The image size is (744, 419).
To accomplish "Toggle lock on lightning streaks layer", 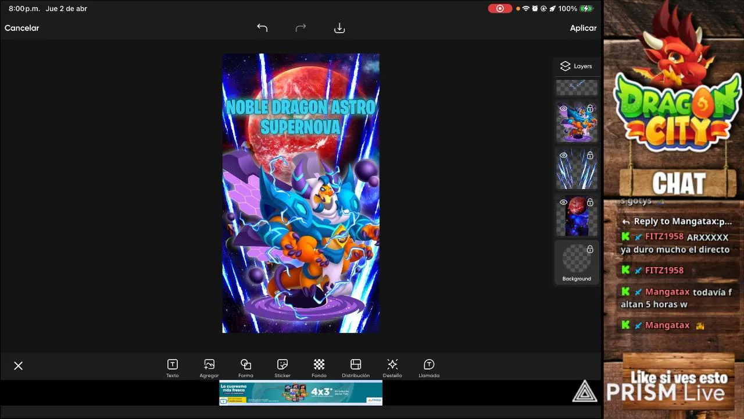I will click(590, 155).
